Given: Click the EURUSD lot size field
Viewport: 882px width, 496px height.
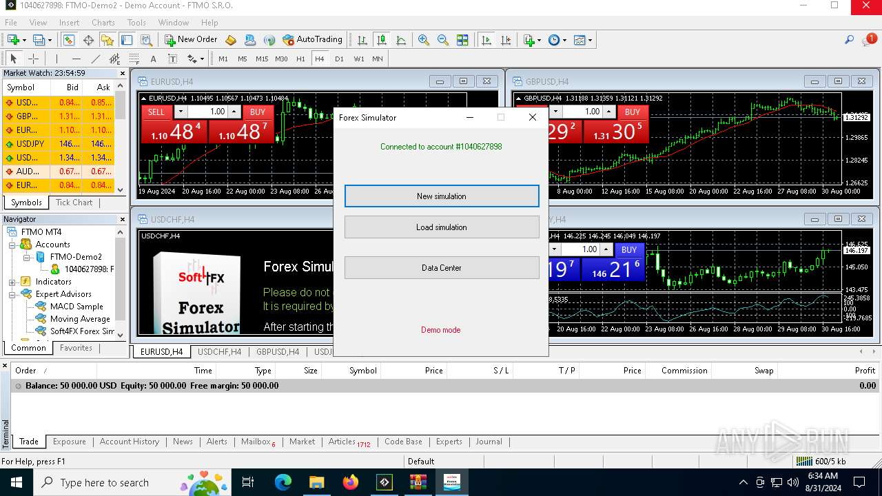Looking at the screenshot, I should 207,112.
